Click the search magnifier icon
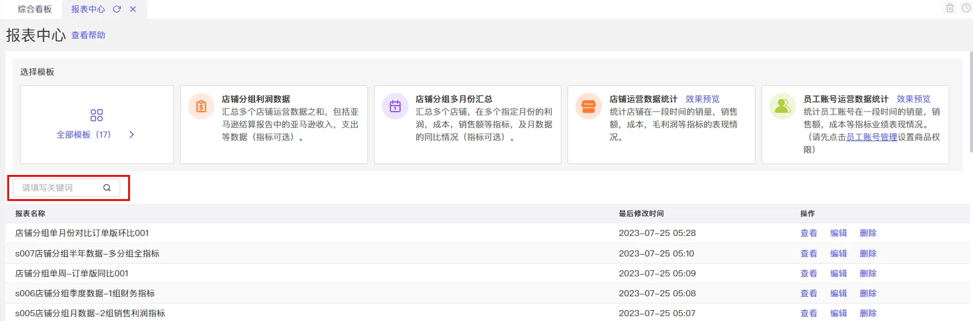Viewport: 973px width, 321px height. point(107,188)
